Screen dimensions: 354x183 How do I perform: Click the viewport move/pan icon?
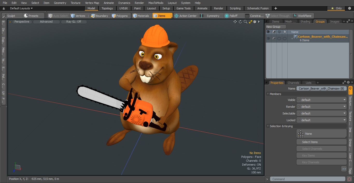[235, 22]
